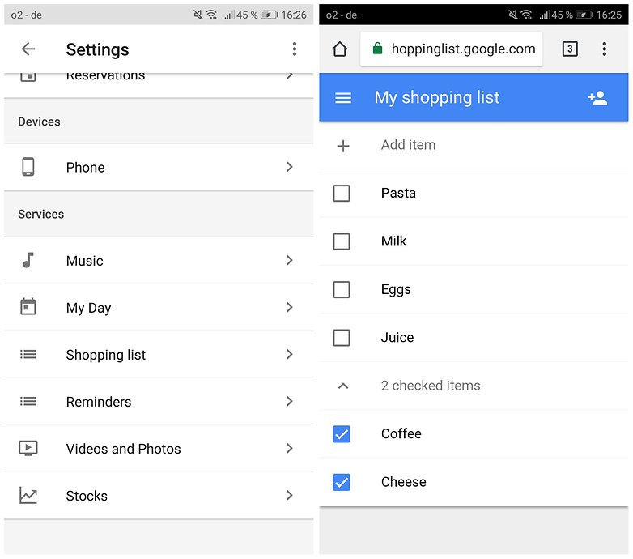The height and width of the screenshot is (559, 633).
Task: Tap the Coffee item text
Action: pyautogui.click(x=401, y=433)
